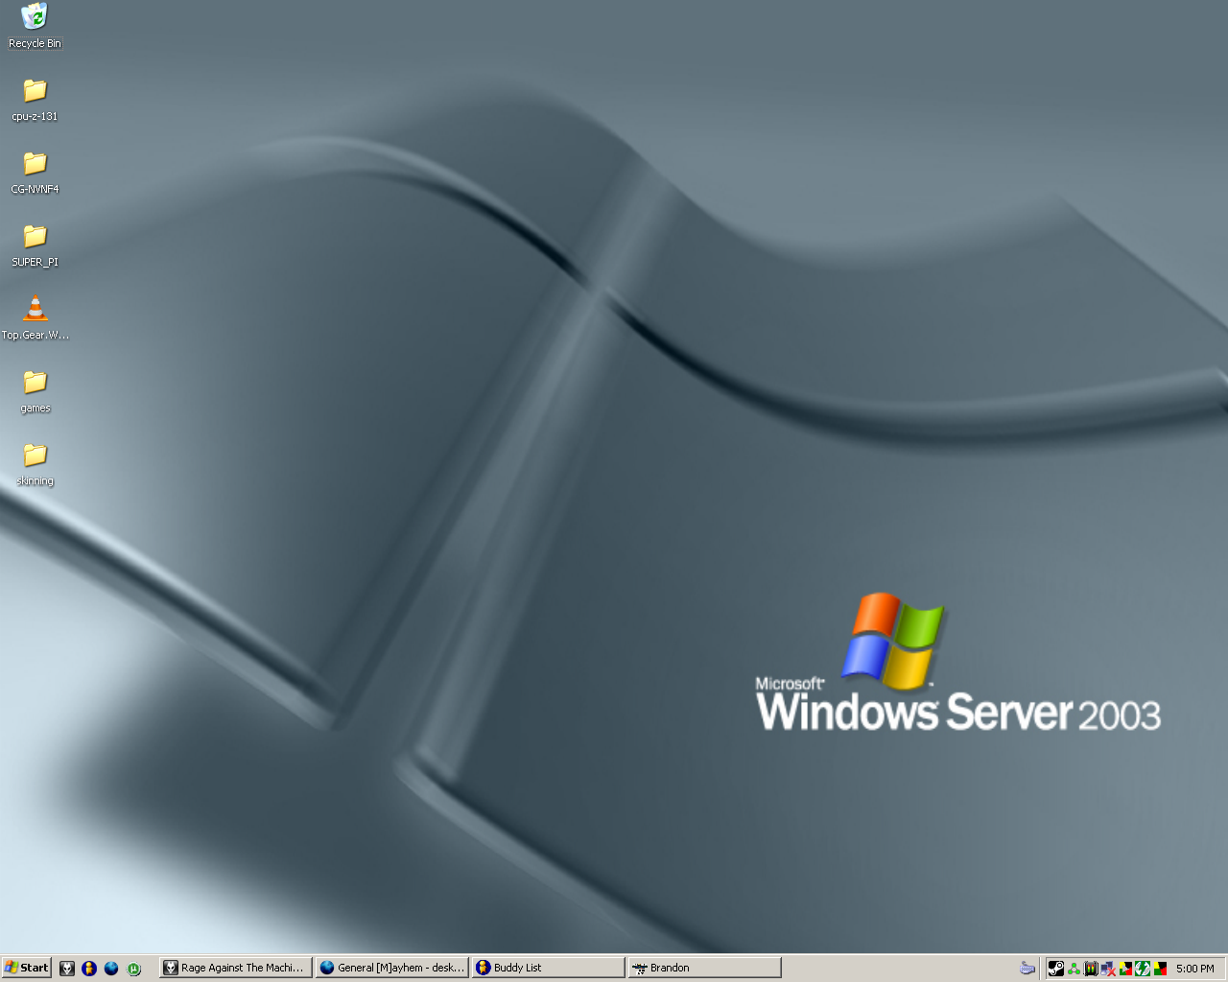
Task: Select the Top.Gear VLC media file
Action: (x=35, y=317)
